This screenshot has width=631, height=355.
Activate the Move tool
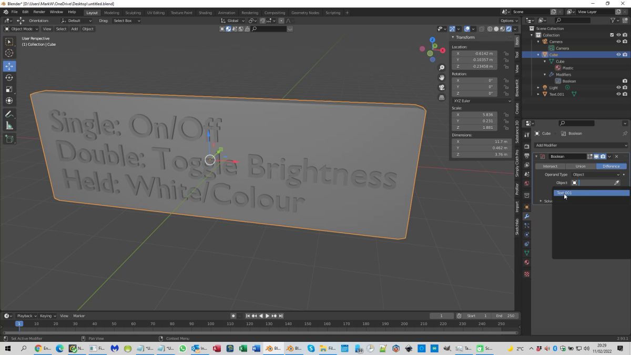(x=9, y=66)
